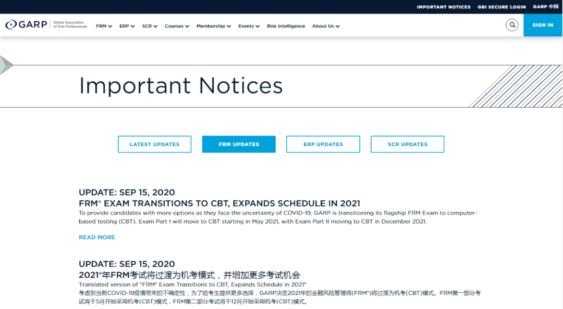Go to Risk Intelligence page
Viewport: 563px width, 309px height.
pos(286,26)
